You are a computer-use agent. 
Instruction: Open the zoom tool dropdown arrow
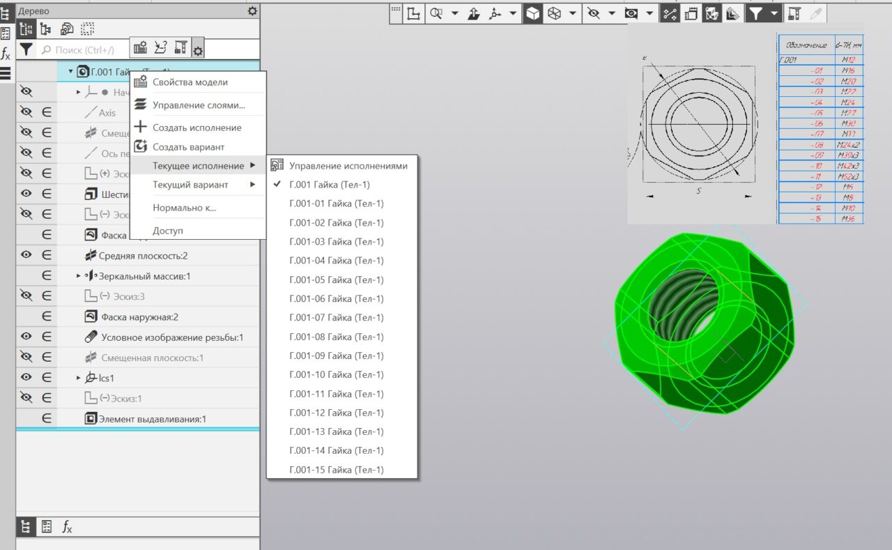(x=454, y=13)
